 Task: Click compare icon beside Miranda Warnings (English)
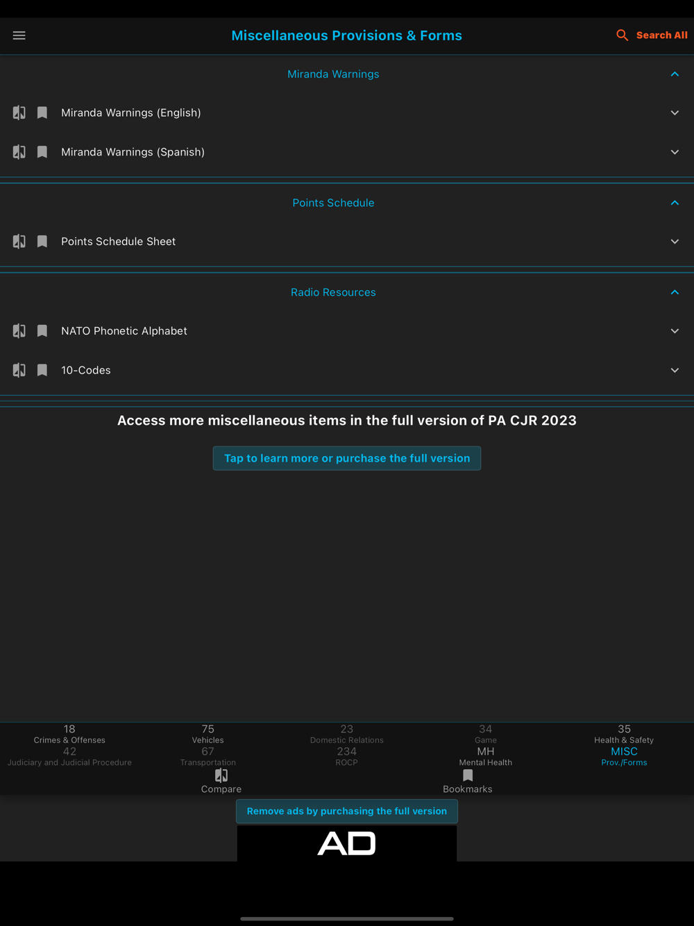click(x=19, y=112)
